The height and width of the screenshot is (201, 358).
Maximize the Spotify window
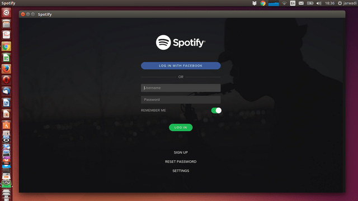pos(33,14)
